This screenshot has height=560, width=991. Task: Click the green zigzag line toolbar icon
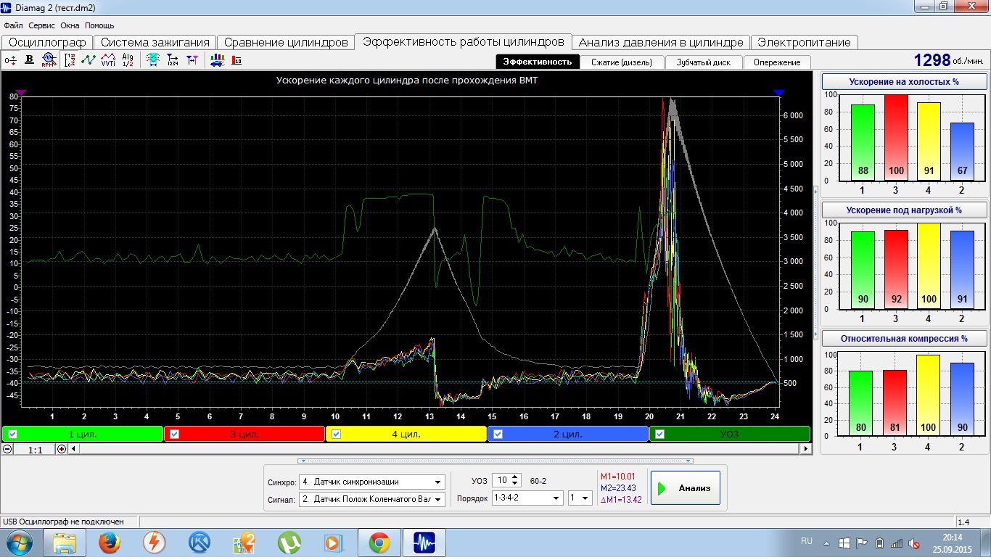point(89,60)
